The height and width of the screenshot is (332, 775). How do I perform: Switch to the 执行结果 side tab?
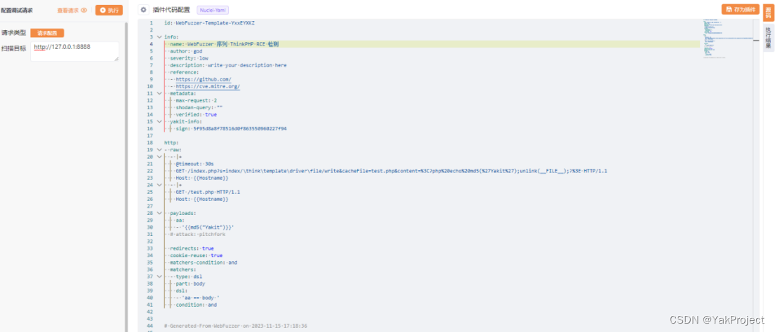[768, 38]
